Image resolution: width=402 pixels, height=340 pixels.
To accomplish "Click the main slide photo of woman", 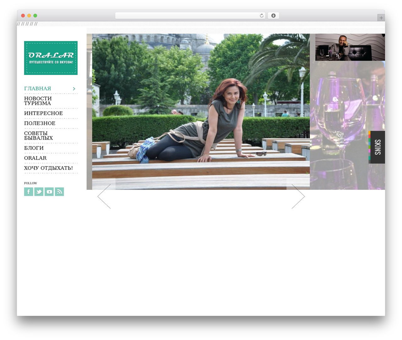I will coord(201,112).
